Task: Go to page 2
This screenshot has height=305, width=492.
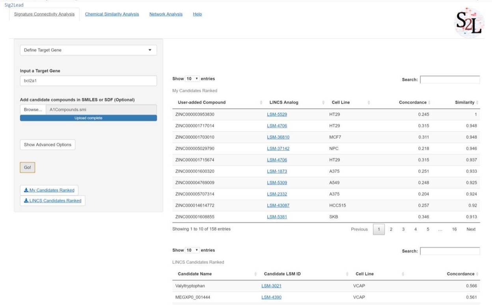Action: [391, 229]
